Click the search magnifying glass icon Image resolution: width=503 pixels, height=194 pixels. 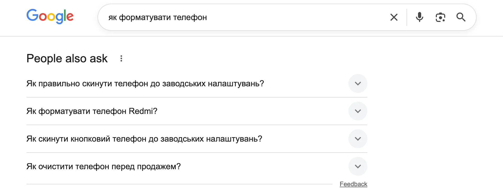(461, 17)
